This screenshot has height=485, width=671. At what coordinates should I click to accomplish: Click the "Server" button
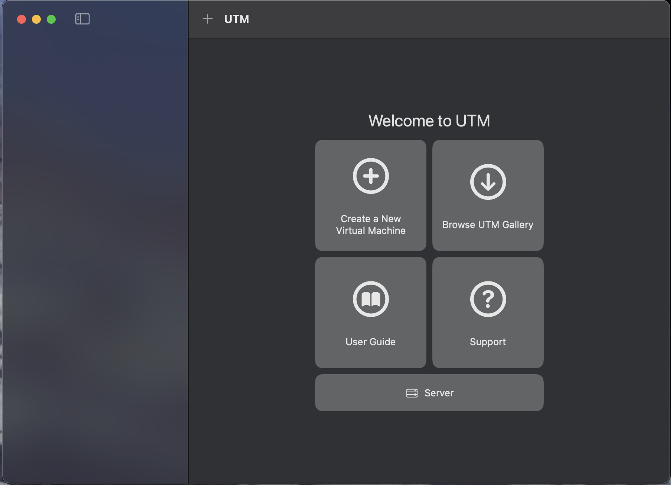(x=429, y=393)
